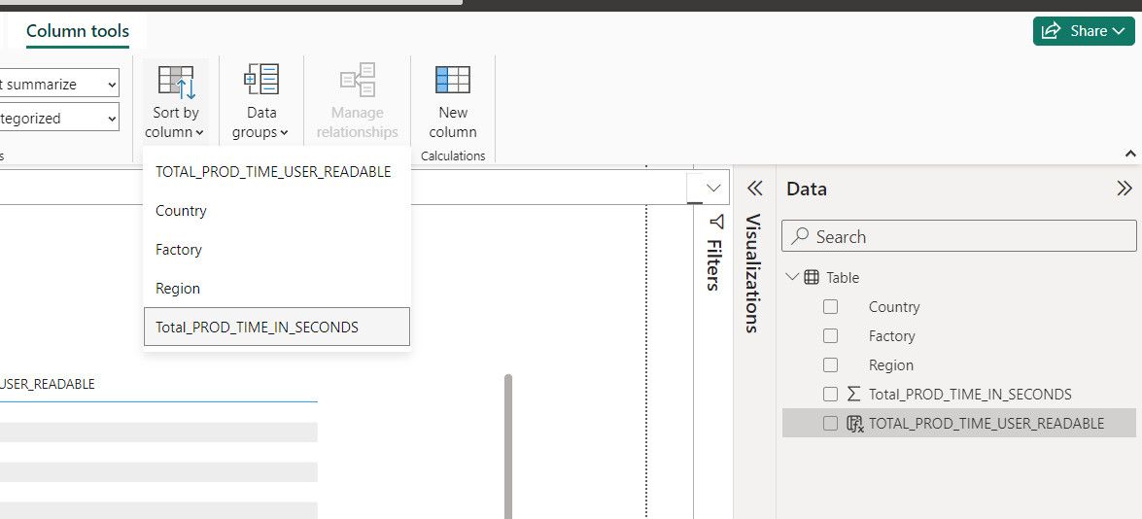Open the Filters pane funnel icon
The width and height of the screenshot is (1142, 519).
point(716,222)
